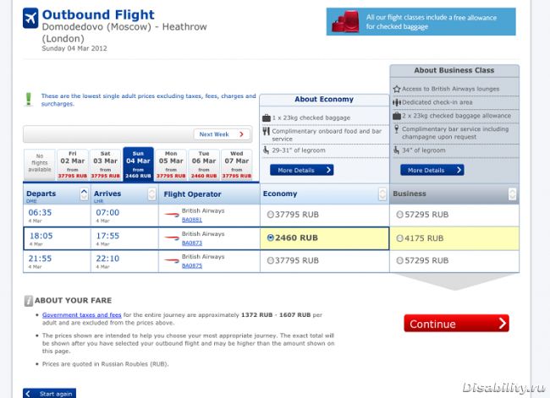This screenshot has width=550, height=398.
Task: Click the Business champagne glass icon
Action: pos(397,129)
